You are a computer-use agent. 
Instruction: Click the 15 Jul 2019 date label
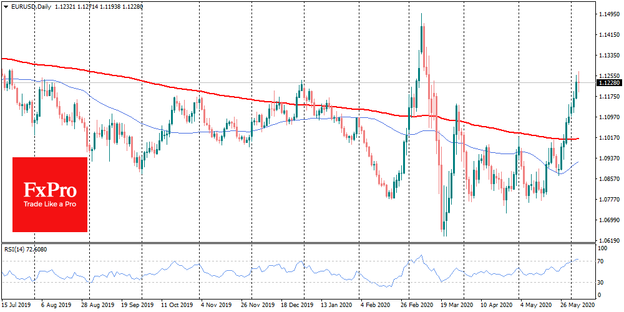coord(16,306)
